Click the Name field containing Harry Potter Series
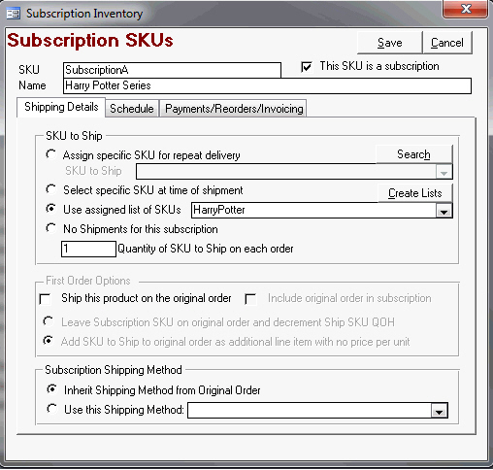Screen dimensions: 493x470 [267, 86]
